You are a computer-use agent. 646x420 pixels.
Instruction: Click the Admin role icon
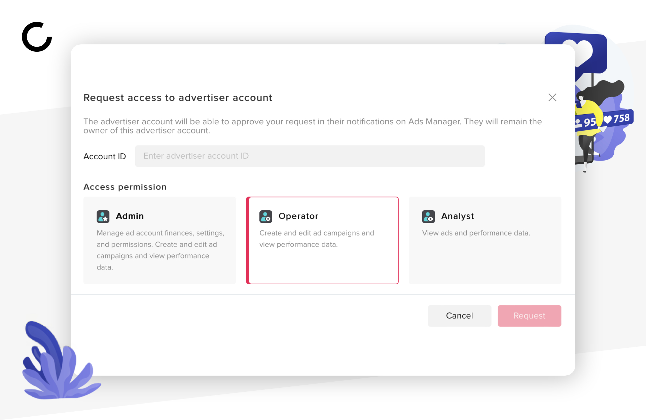click(x=103, y=216)
